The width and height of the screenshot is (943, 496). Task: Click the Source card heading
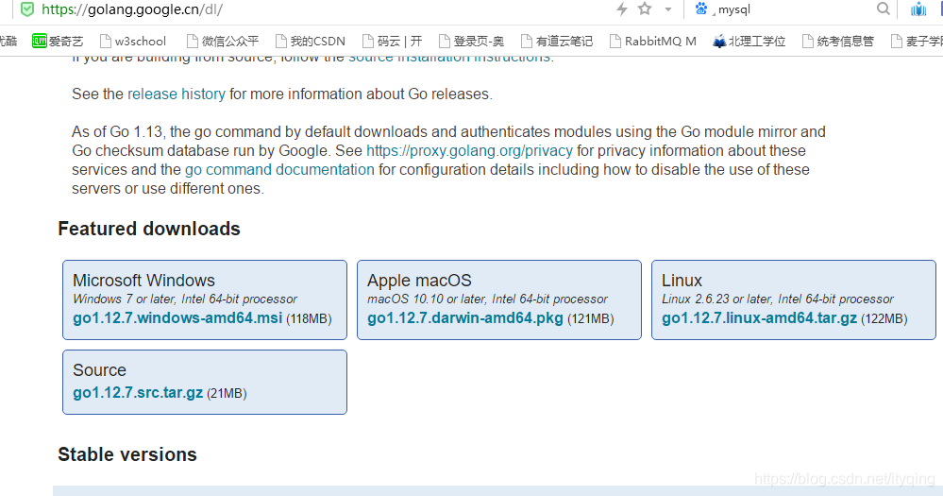(x=99, y=370)
